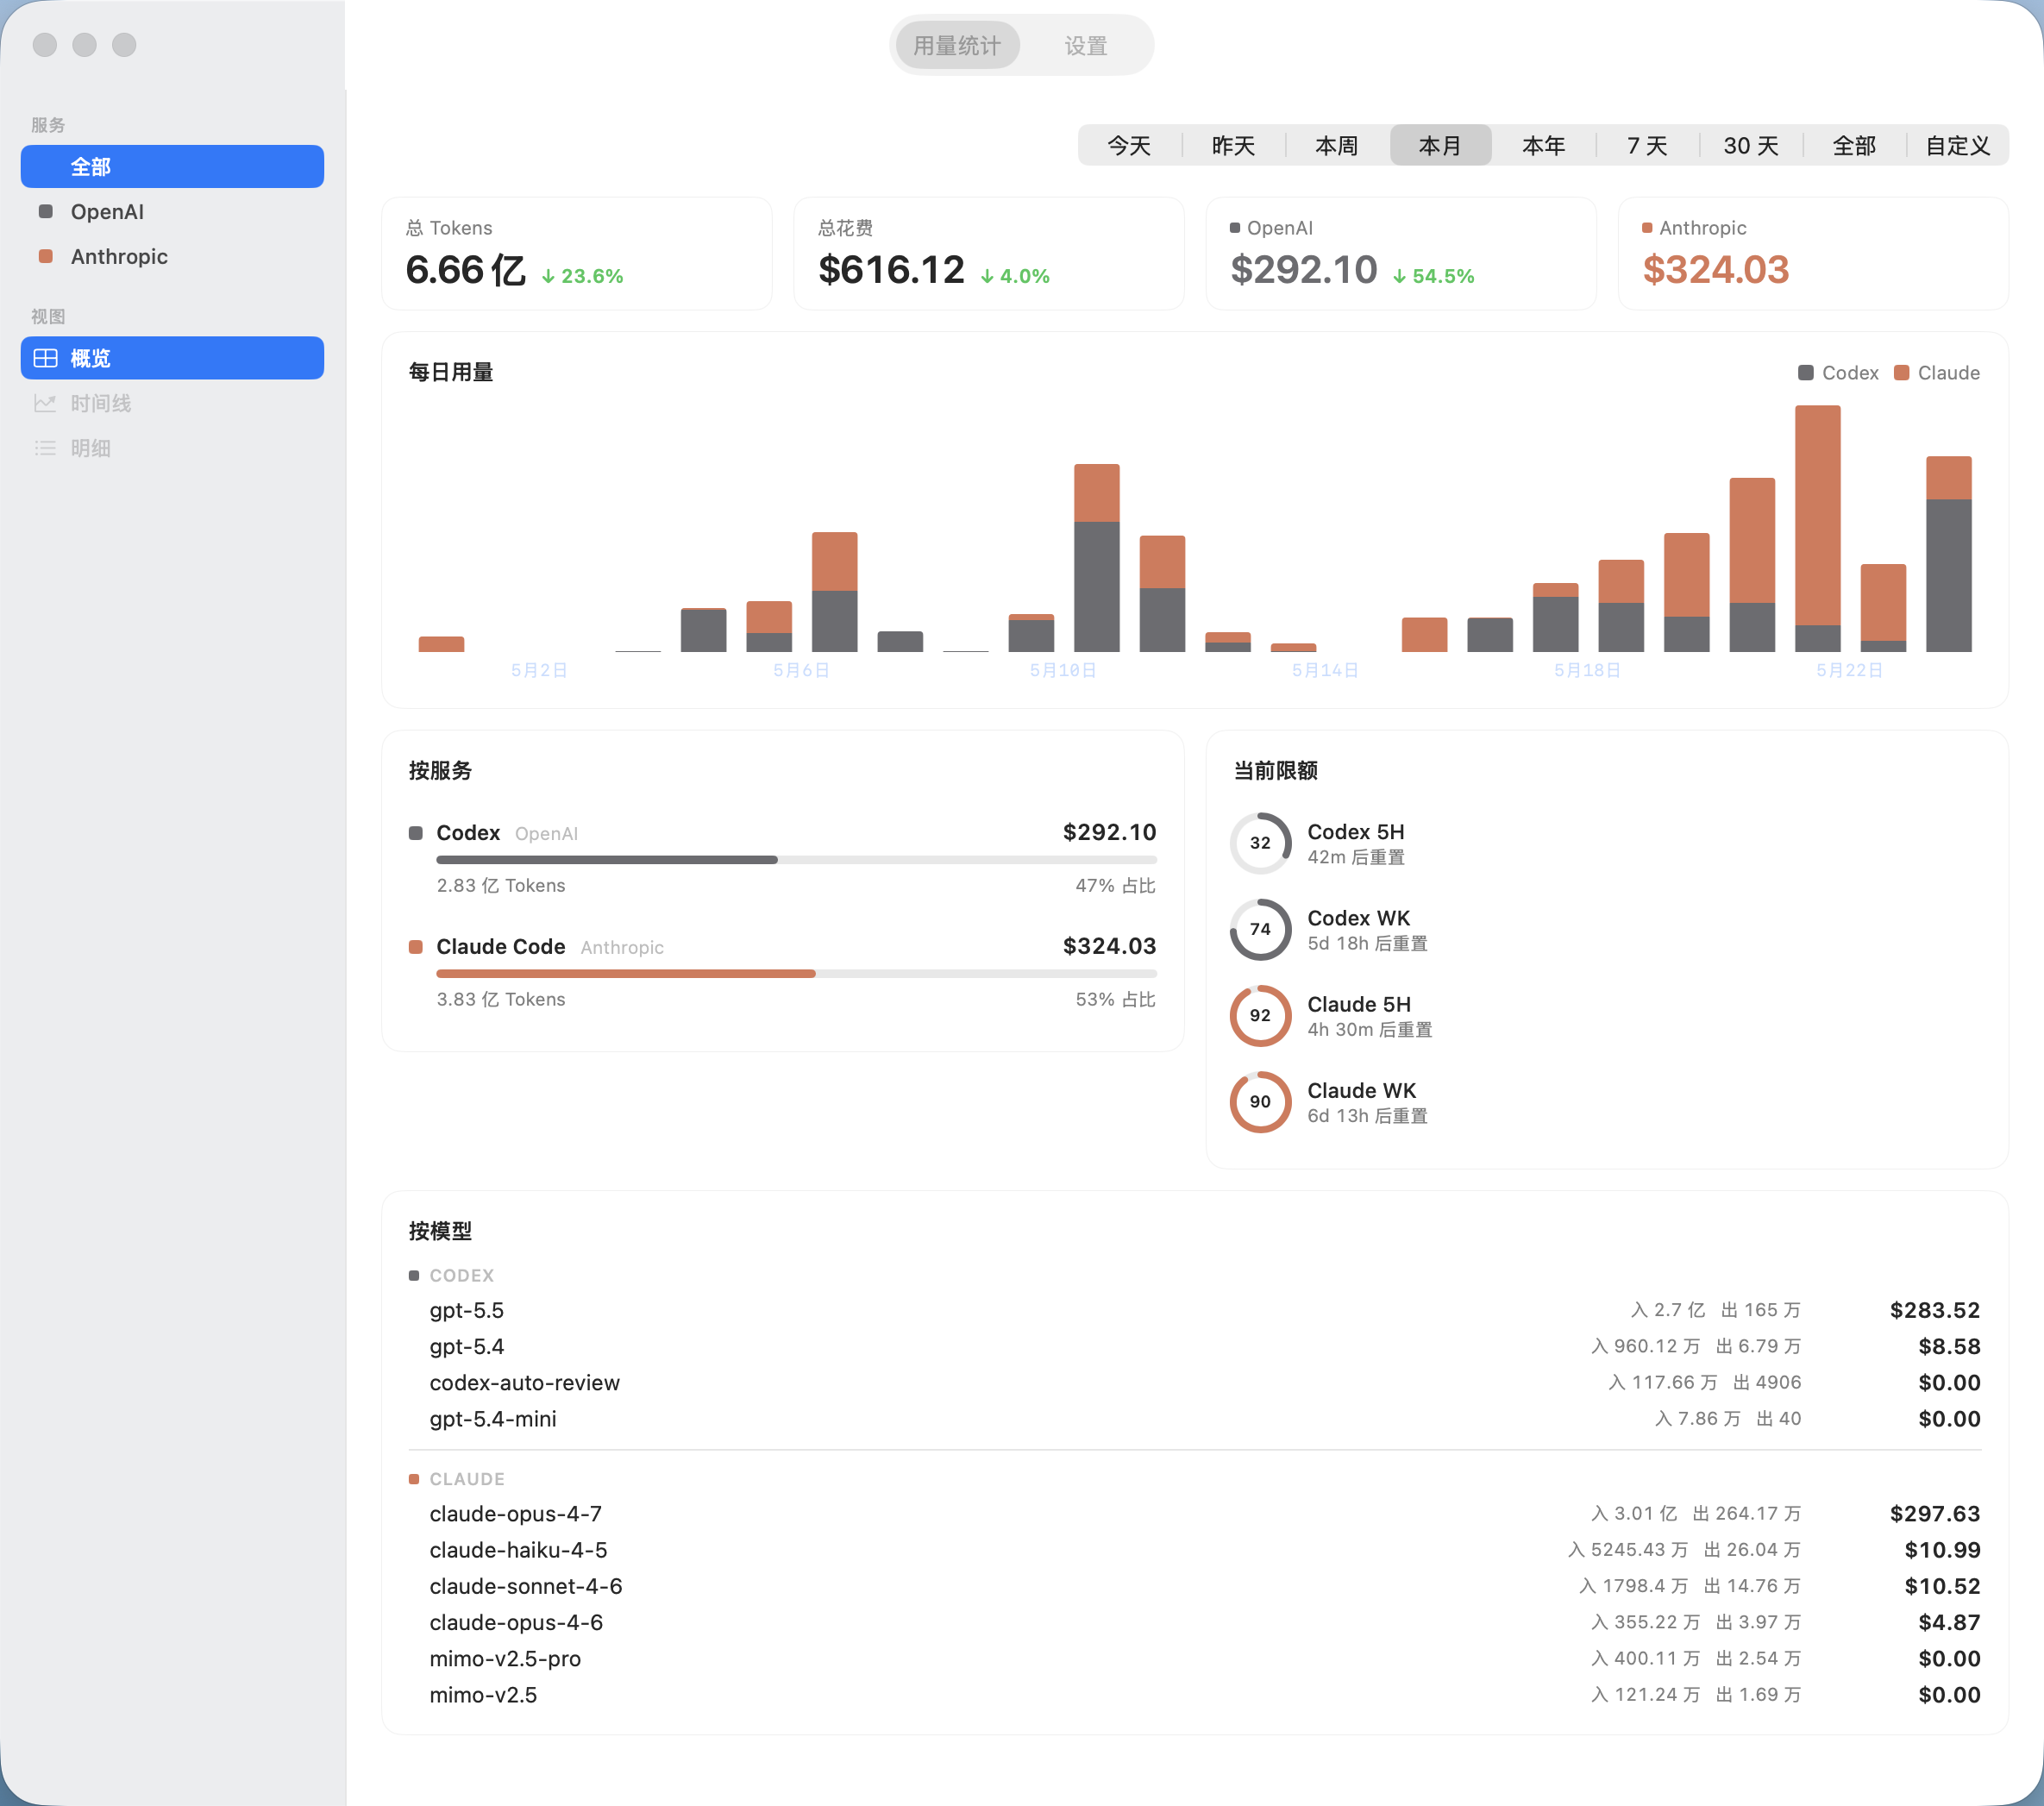The width and height of the screenshot is (2044, 1806).
Task: Click the CLAUDE group header
Action: 457,1479
